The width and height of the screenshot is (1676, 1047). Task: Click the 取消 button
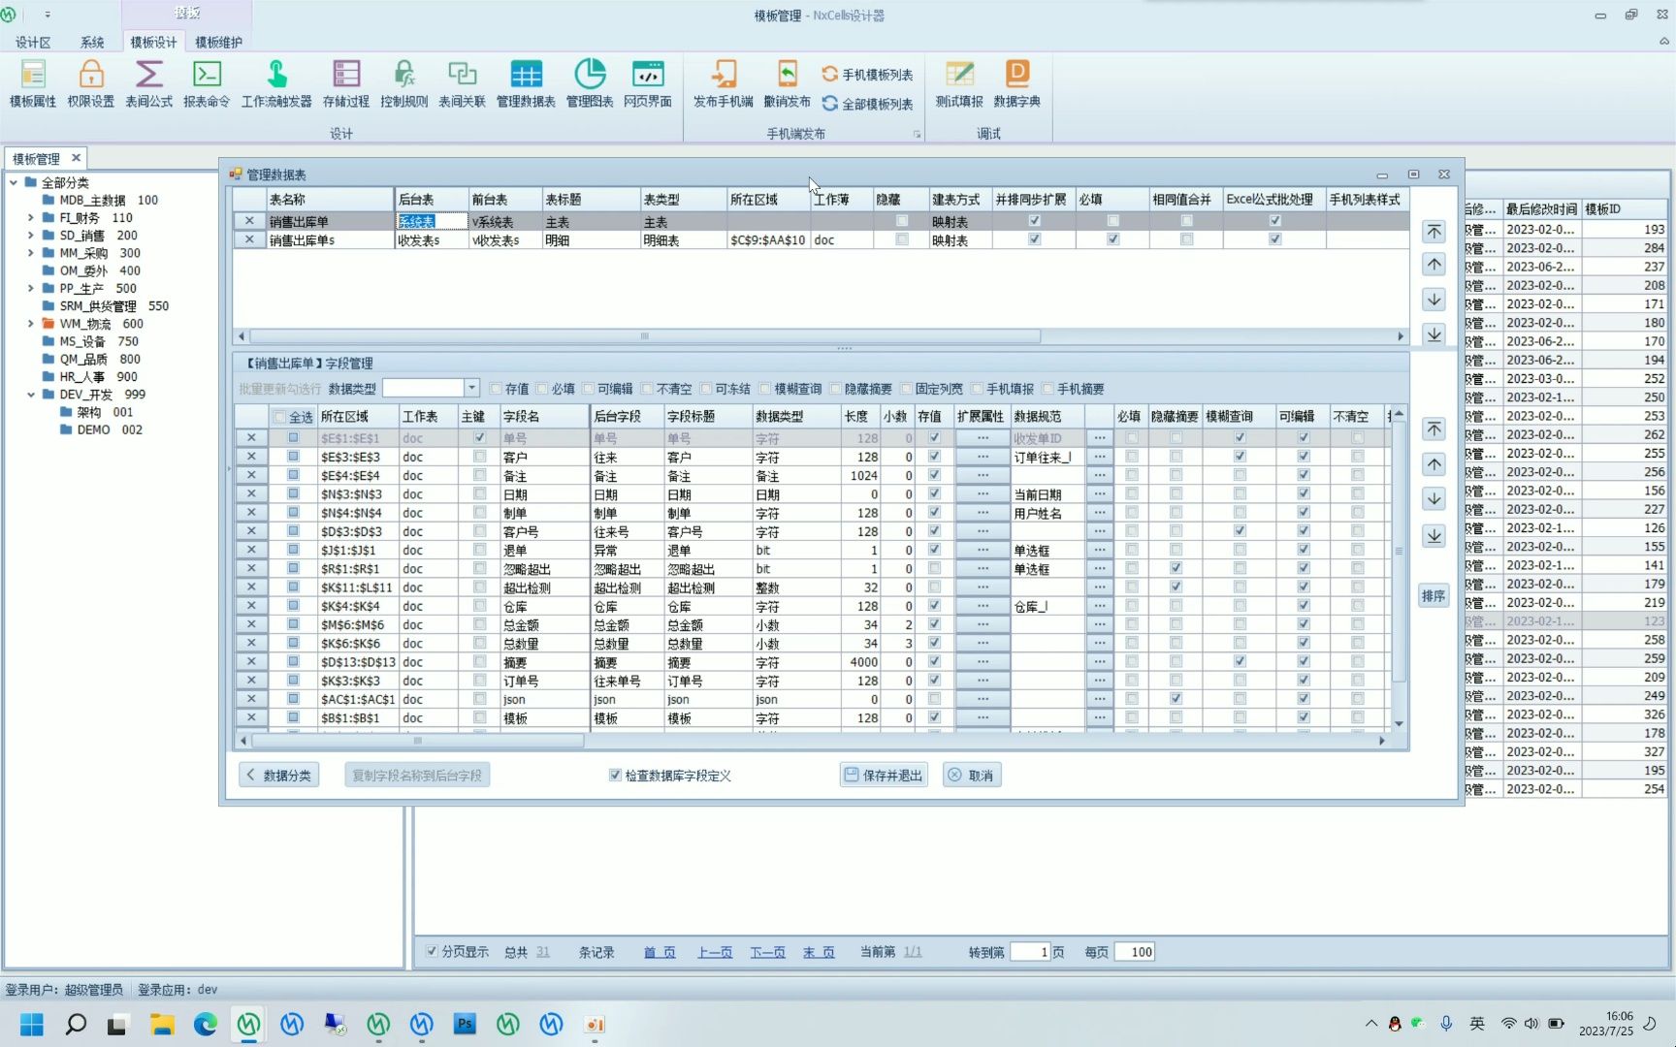pos(972,776)
